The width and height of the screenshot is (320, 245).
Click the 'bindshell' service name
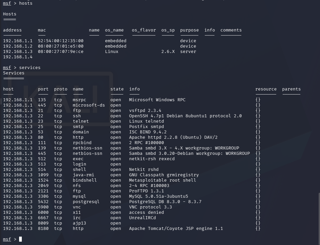[85, 180]
